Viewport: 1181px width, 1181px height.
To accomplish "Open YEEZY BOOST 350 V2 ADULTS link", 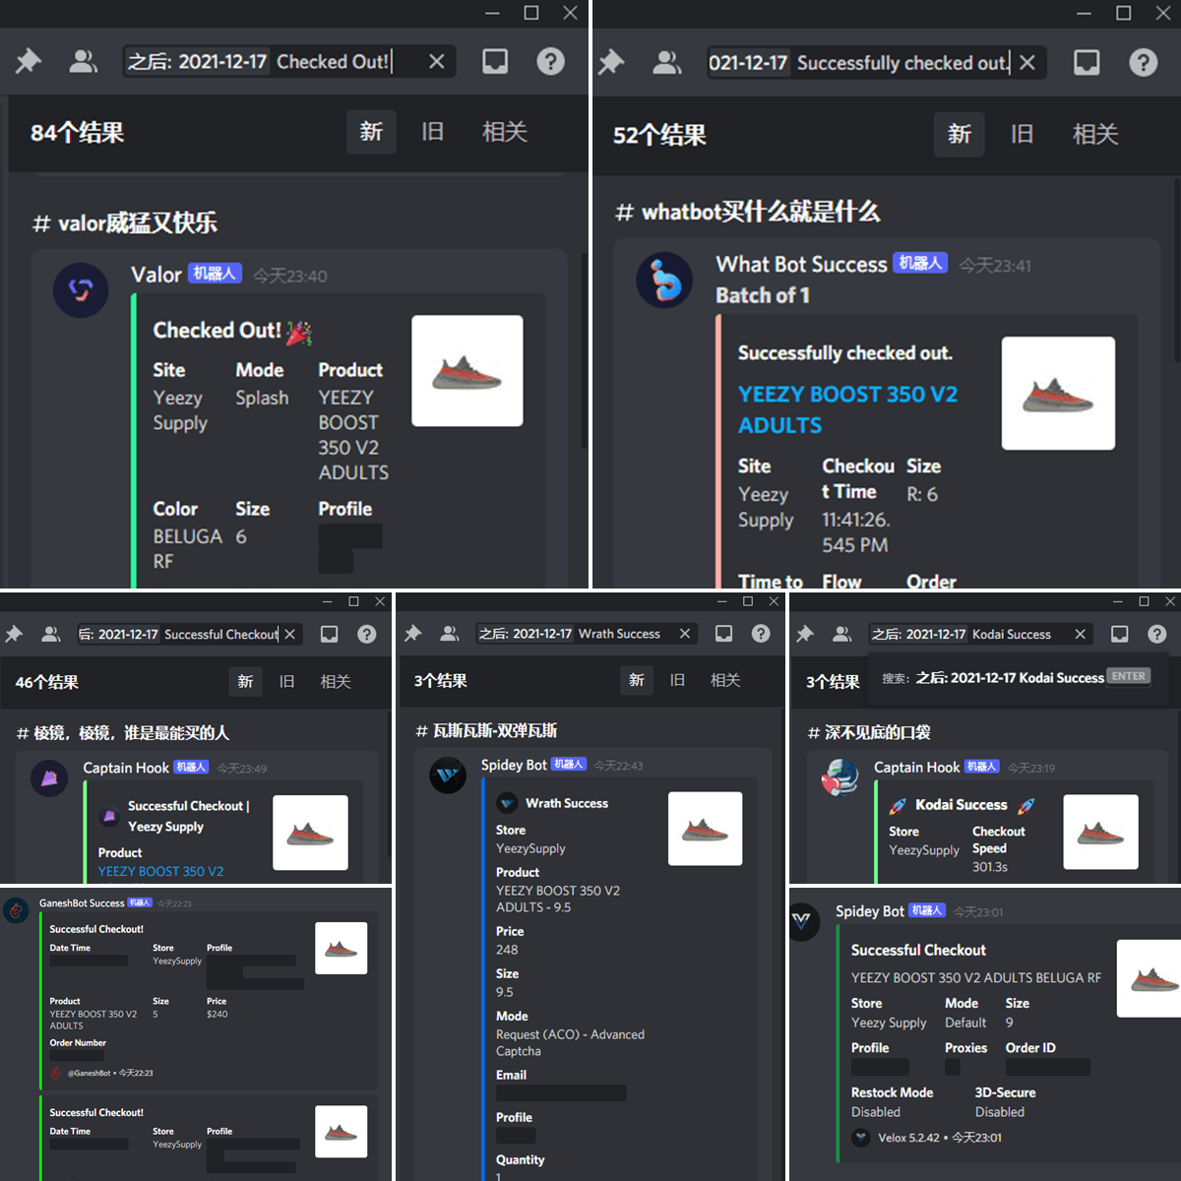I will (847, 409).
